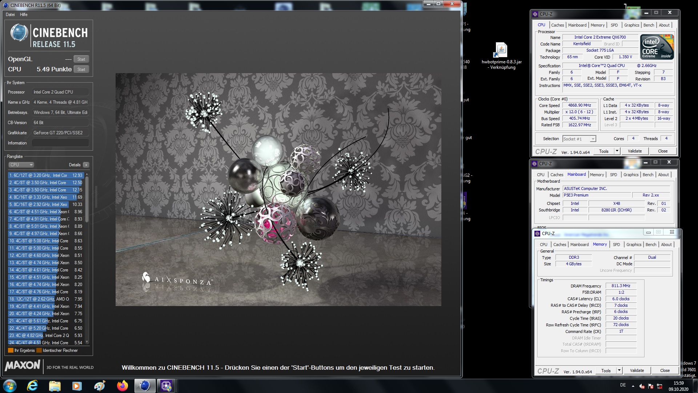Click the Intel Core 2 Extreme logo
Image resolution: width=698 pixels, height=393 pixels.
(657, 47)
